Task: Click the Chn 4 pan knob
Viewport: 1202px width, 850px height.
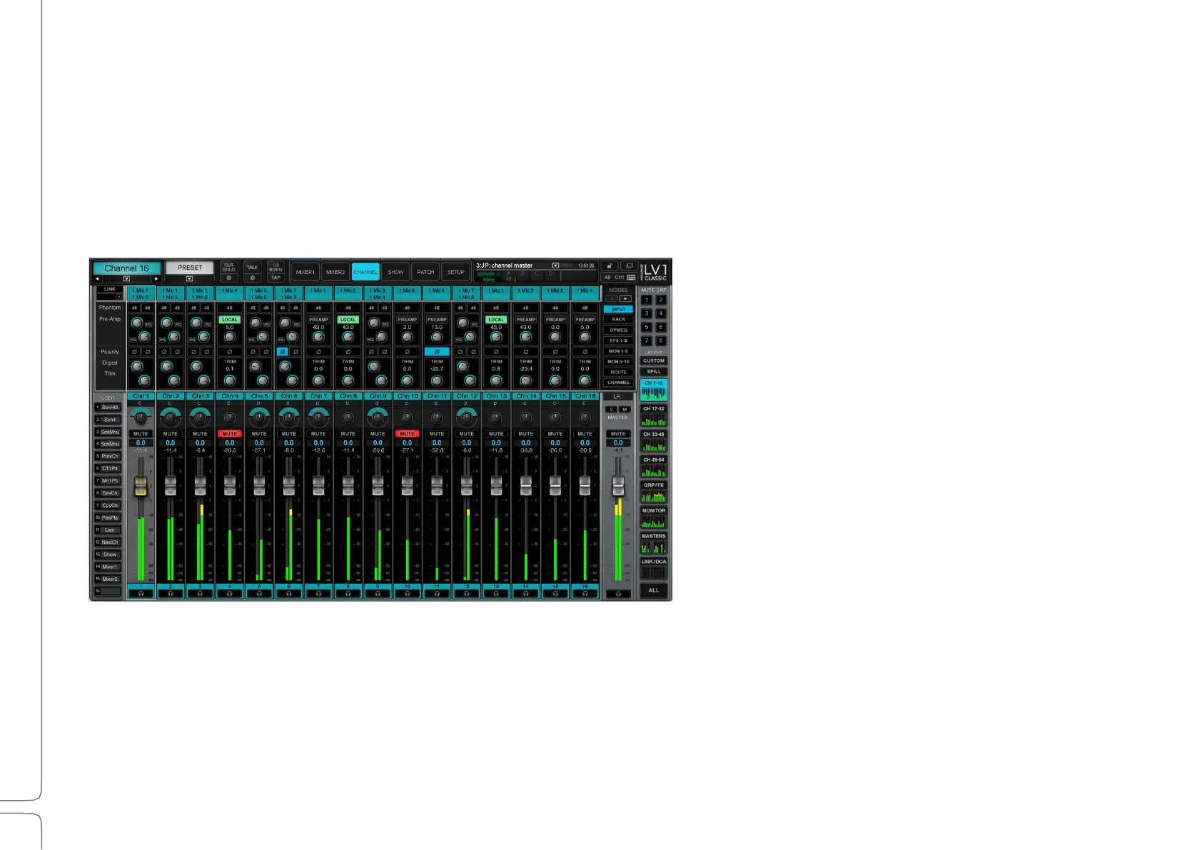Action: 230,418
